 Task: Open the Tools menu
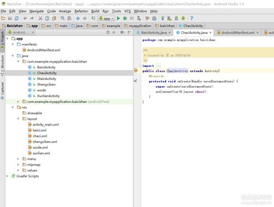click(116, 11)
